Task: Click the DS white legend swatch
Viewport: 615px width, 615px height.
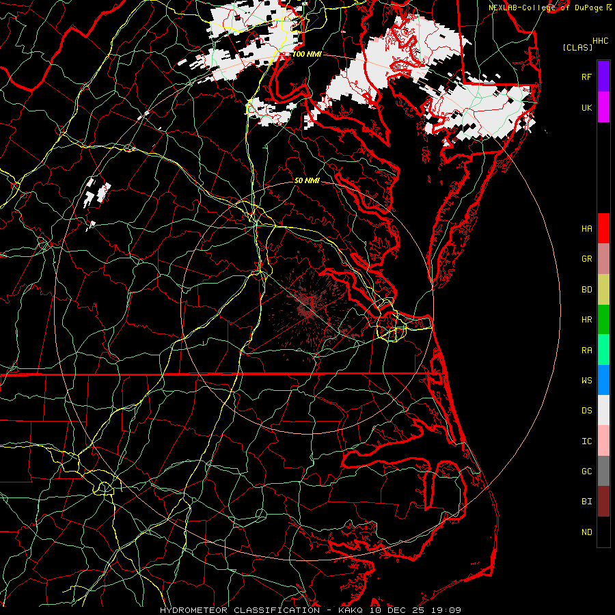Action: 603,410
